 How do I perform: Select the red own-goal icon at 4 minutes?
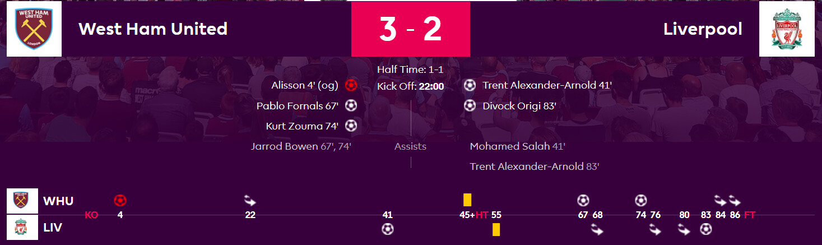[120, 200]
